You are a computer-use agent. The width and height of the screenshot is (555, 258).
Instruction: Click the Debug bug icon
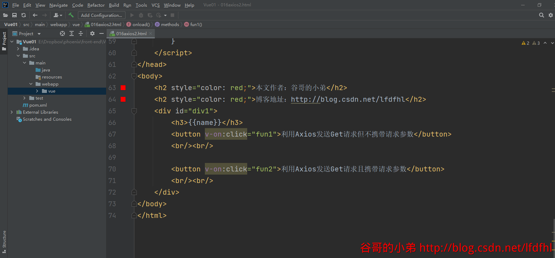(141, 15)
